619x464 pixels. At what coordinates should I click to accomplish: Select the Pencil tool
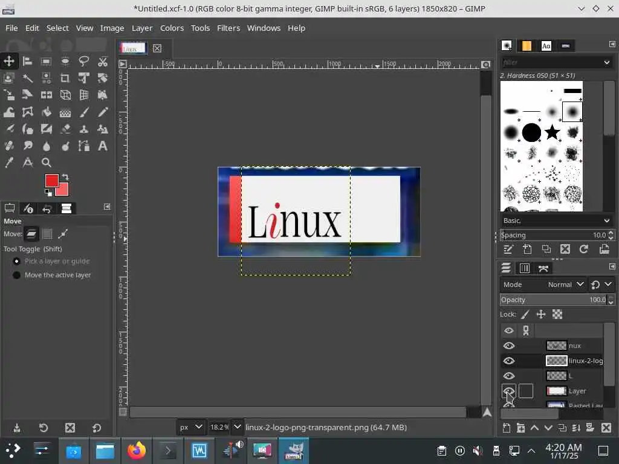point(103,112)
